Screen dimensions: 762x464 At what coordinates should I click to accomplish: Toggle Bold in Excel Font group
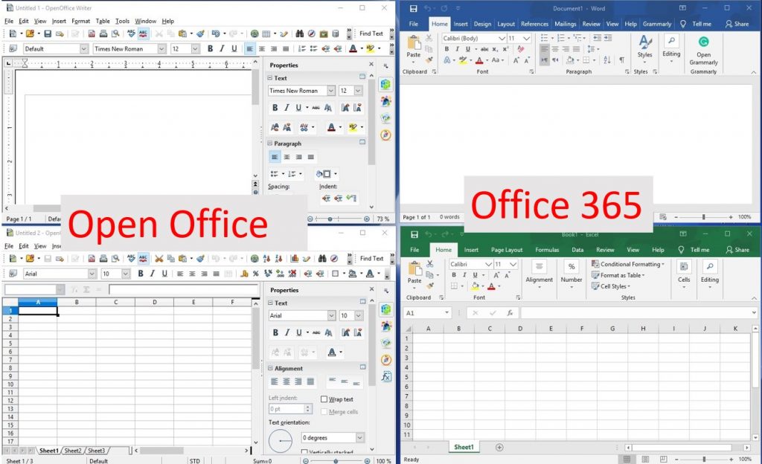coord(453,275)
